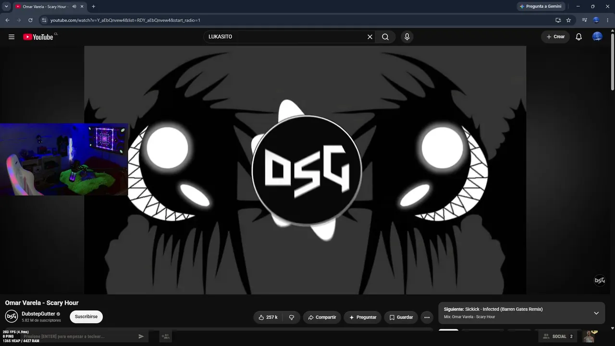Screen dimensions: 615x346
Task: View site information next to the URL
Action: tap(44, 20)
